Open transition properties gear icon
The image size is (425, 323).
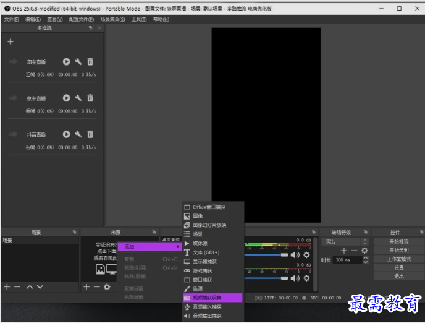coord(364,251)
